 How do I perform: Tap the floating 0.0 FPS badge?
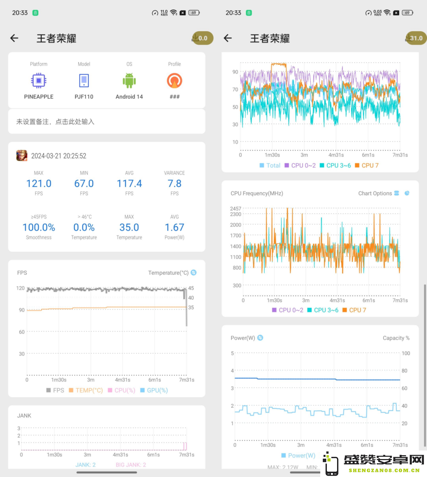pyautogui.click(x=202, y=38)
